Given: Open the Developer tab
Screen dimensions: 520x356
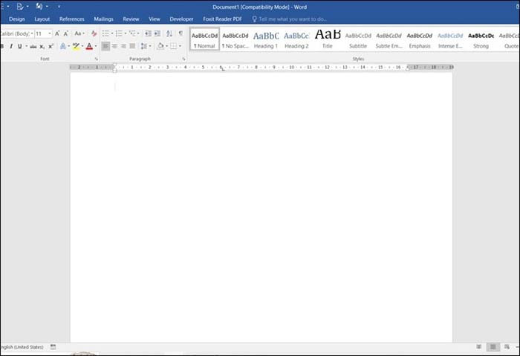Looking at the screenshot, I should (181, 19).
